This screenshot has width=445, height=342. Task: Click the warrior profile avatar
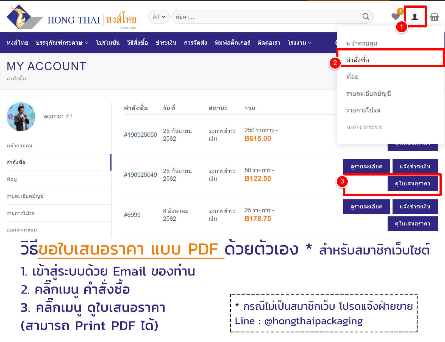tap(21, 117)
